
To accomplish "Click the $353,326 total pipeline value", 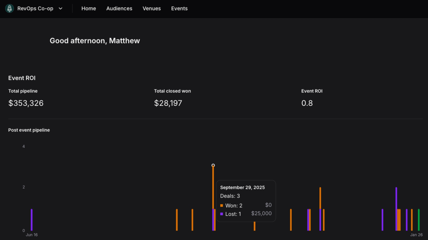I will coord(26,103).
